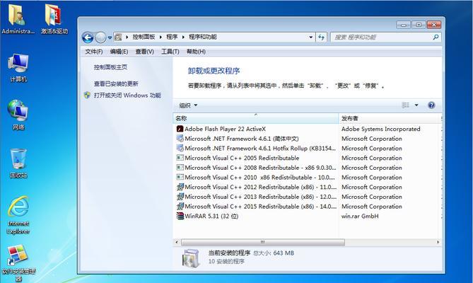The image size is (473, 283).
Task: Click the horizontal scrollbar right arrow
Action: [438, 242]
